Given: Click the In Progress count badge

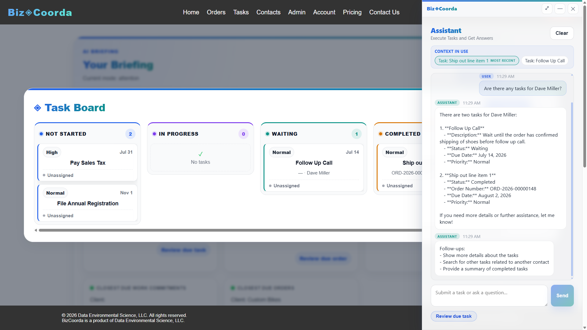Looking at the screenshot, I should 243,134.
